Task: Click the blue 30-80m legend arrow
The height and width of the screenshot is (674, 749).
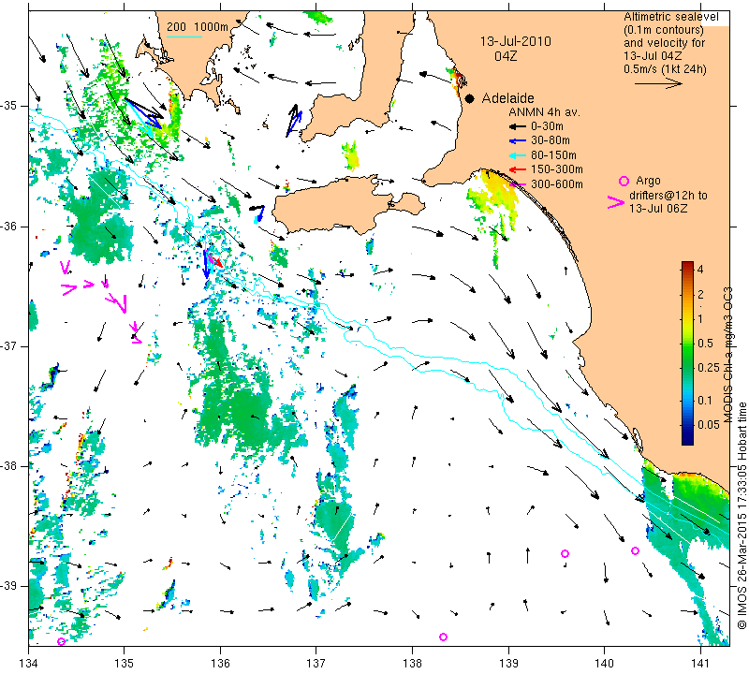Action: click(x=518, y=141)
